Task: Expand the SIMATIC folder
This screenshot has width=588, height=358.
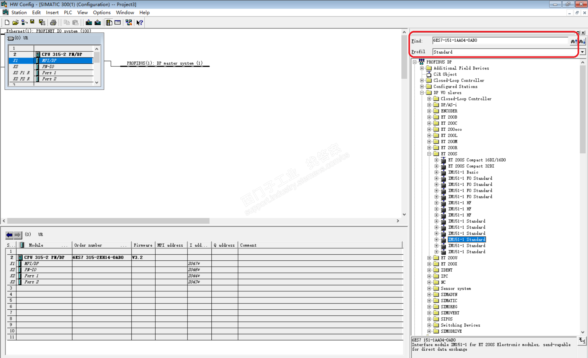Action: (x=429, y=301)
